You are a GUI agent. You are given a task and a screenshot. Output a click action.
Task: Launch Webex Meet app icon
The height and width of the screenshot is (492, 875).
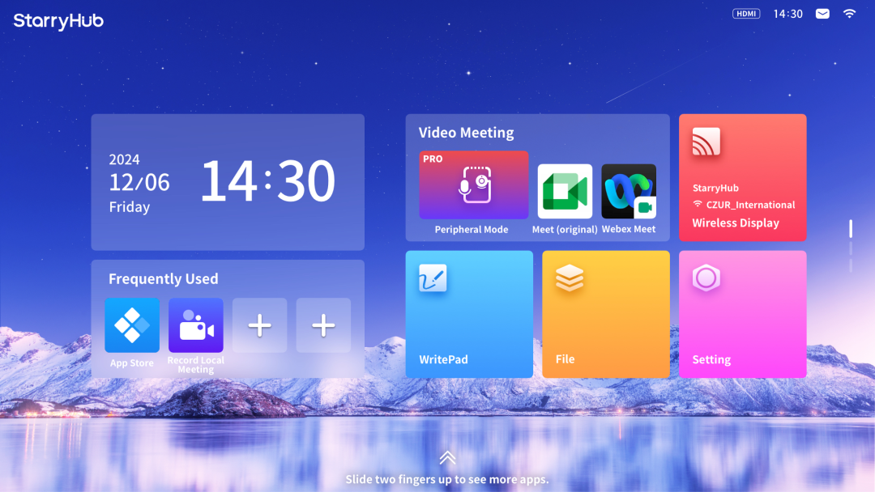click(629, 191)
